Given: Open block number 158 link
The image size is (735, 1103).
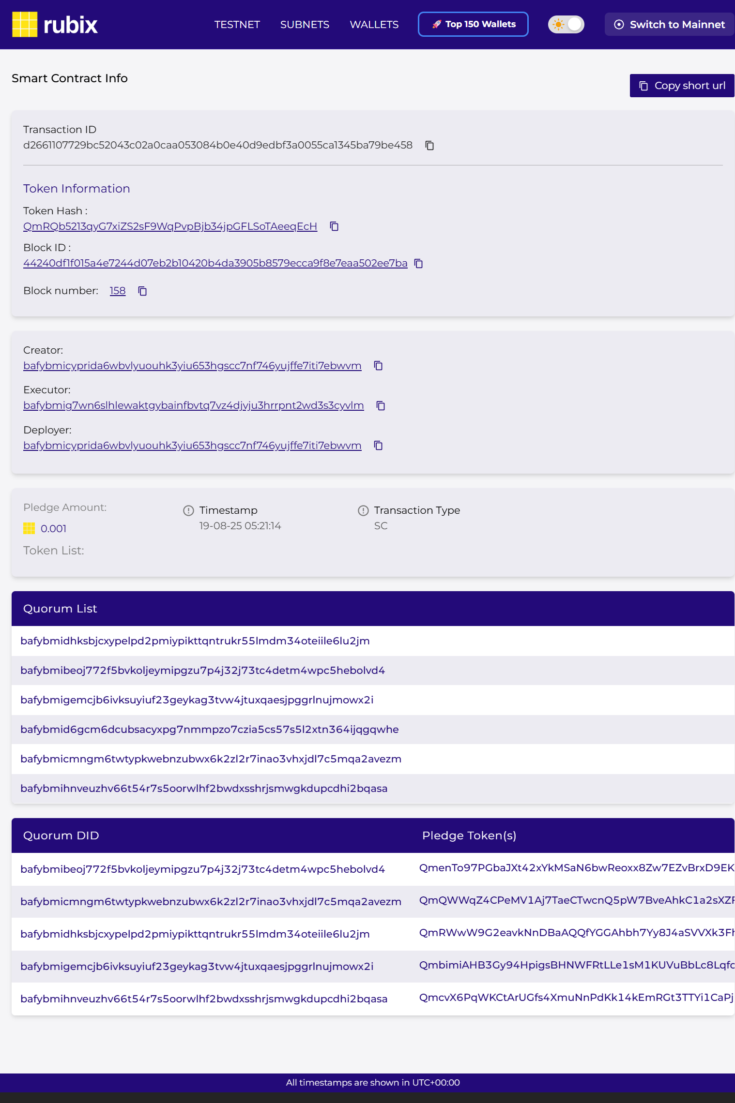Looking at the screenshot, I should (118, 291).
